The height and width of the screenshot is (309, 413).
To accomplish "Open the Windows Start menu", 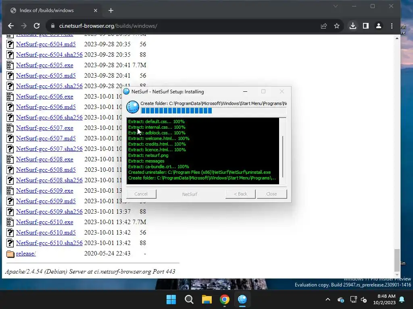I will pos(171,299).
